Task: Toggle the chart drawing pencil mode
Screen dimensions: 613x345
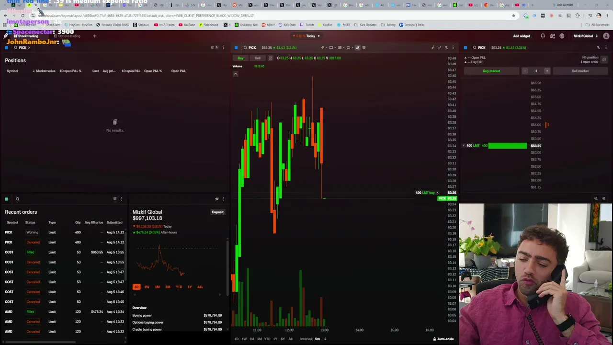Action: 357,47
